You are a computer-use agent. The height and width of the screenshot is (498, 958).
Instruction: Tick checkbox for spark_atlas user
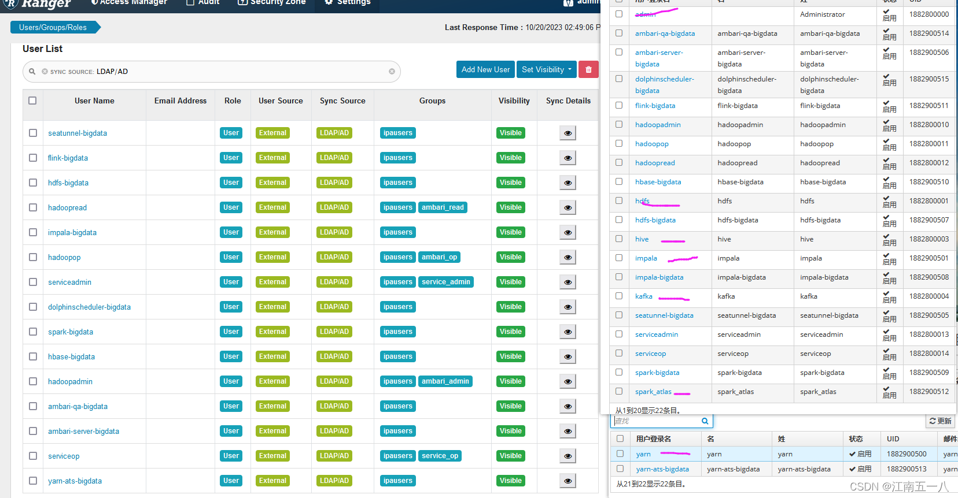(619, 391)
